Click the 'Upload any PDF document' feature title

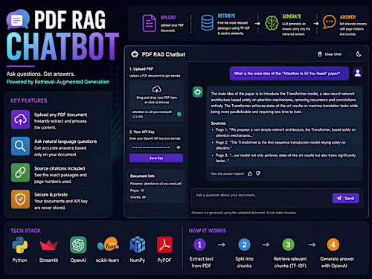pyautogui.click(x=60, y=115)
